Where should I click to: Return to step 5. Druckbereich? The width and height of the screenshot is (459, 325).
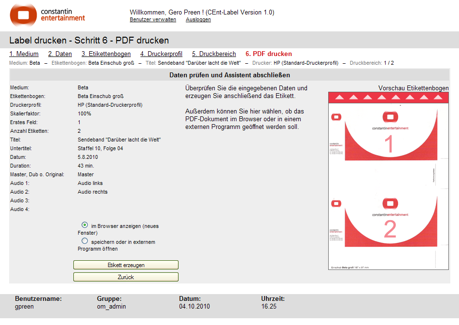pyautogui.click(x=214, y=54)
